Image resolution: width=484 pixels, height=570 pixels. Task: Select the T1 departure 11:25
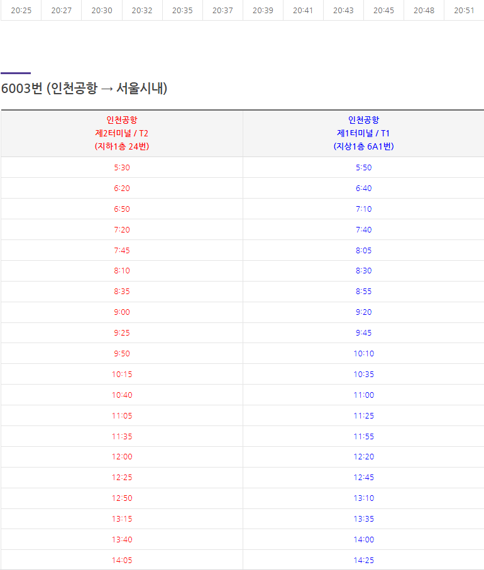[x=364, y=415]
